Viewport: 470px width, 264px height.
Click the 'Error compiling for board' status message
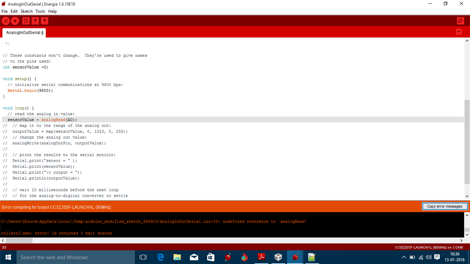pos(57,207)
